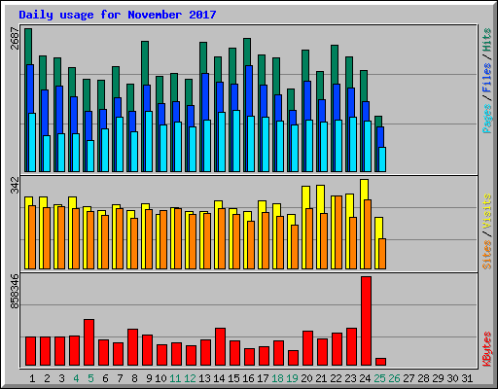Click the yellow Visits bar for day 14
Image resolution: width=498 pixels, height=389 pixels.
(x=218, y=204)
